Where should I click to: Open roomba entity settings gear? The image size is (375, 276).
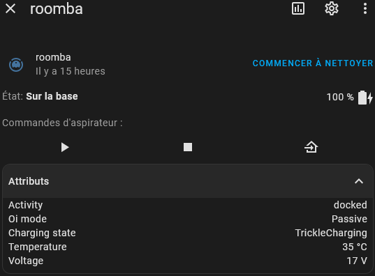(332, 8)
